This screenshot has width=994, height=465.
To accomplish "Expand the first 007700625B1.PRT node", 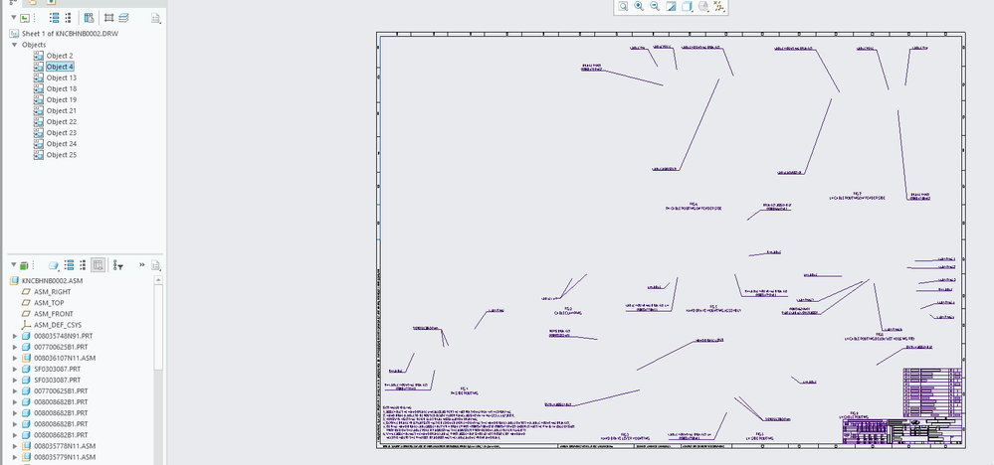I will (15, 347).
